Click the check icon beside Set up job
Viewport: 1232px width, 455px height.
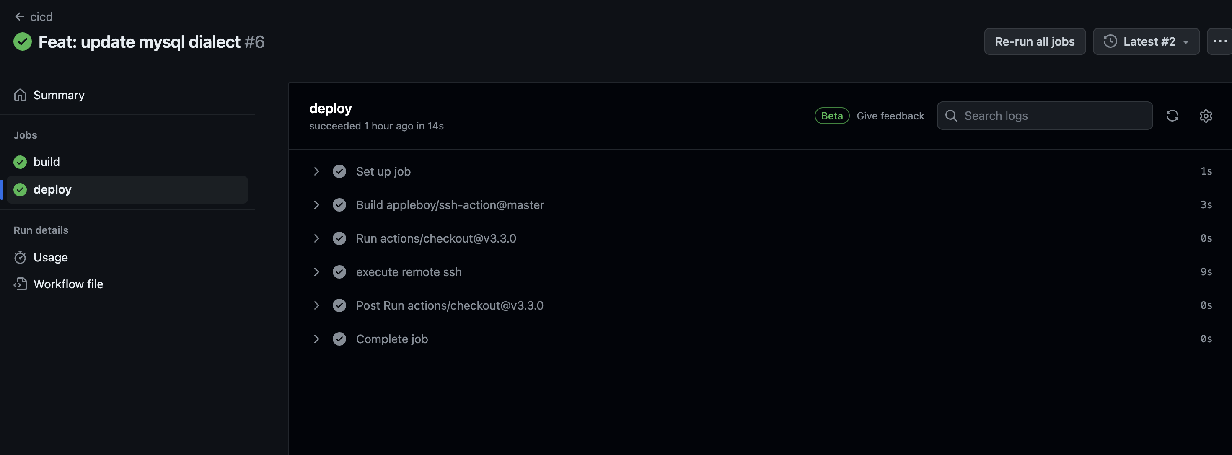point(339,171)
